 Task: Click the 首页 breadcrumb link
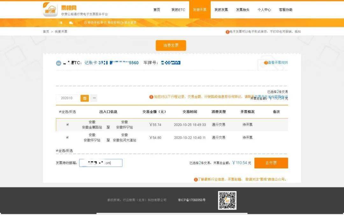click(46, 32)
